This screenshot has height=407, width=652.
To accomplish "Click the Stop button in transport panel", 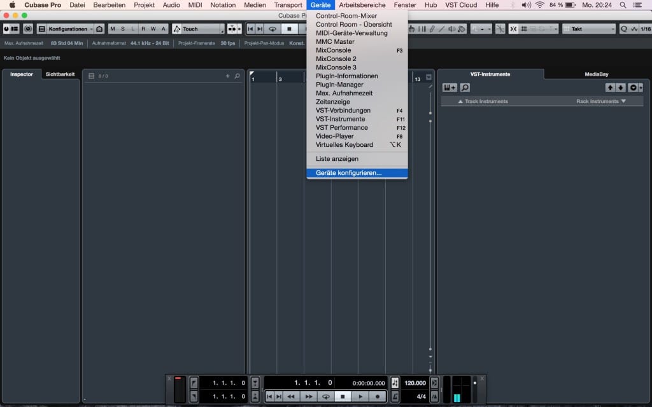I will [343, 397].
